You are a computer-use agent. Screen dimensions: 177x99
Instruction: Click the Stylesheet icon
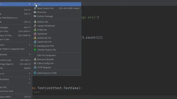(35, 34)
